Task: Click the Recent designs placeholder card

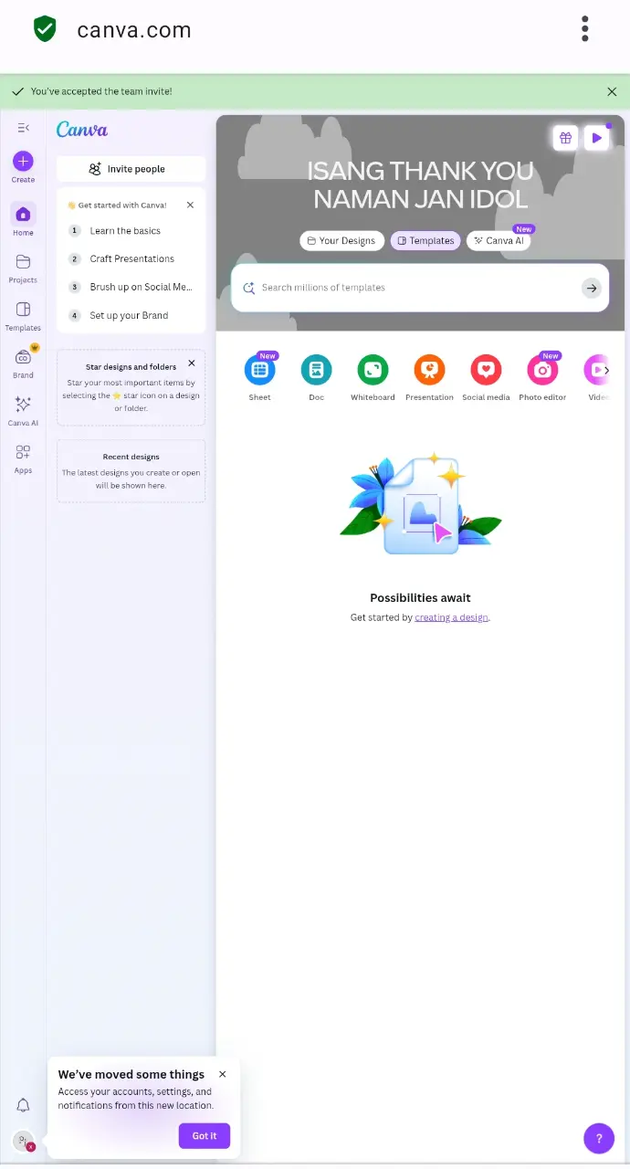Action: pos(131,471)
